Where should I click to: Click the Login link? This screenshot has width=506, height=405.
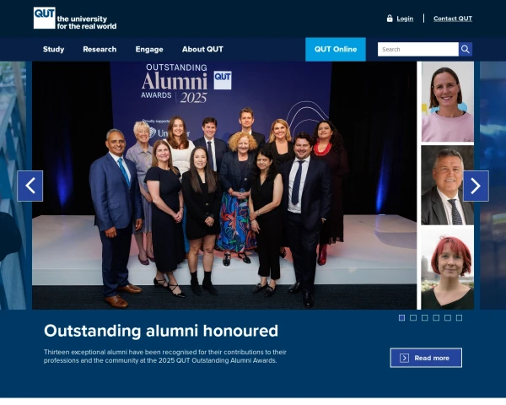click(x=405, y=19)
